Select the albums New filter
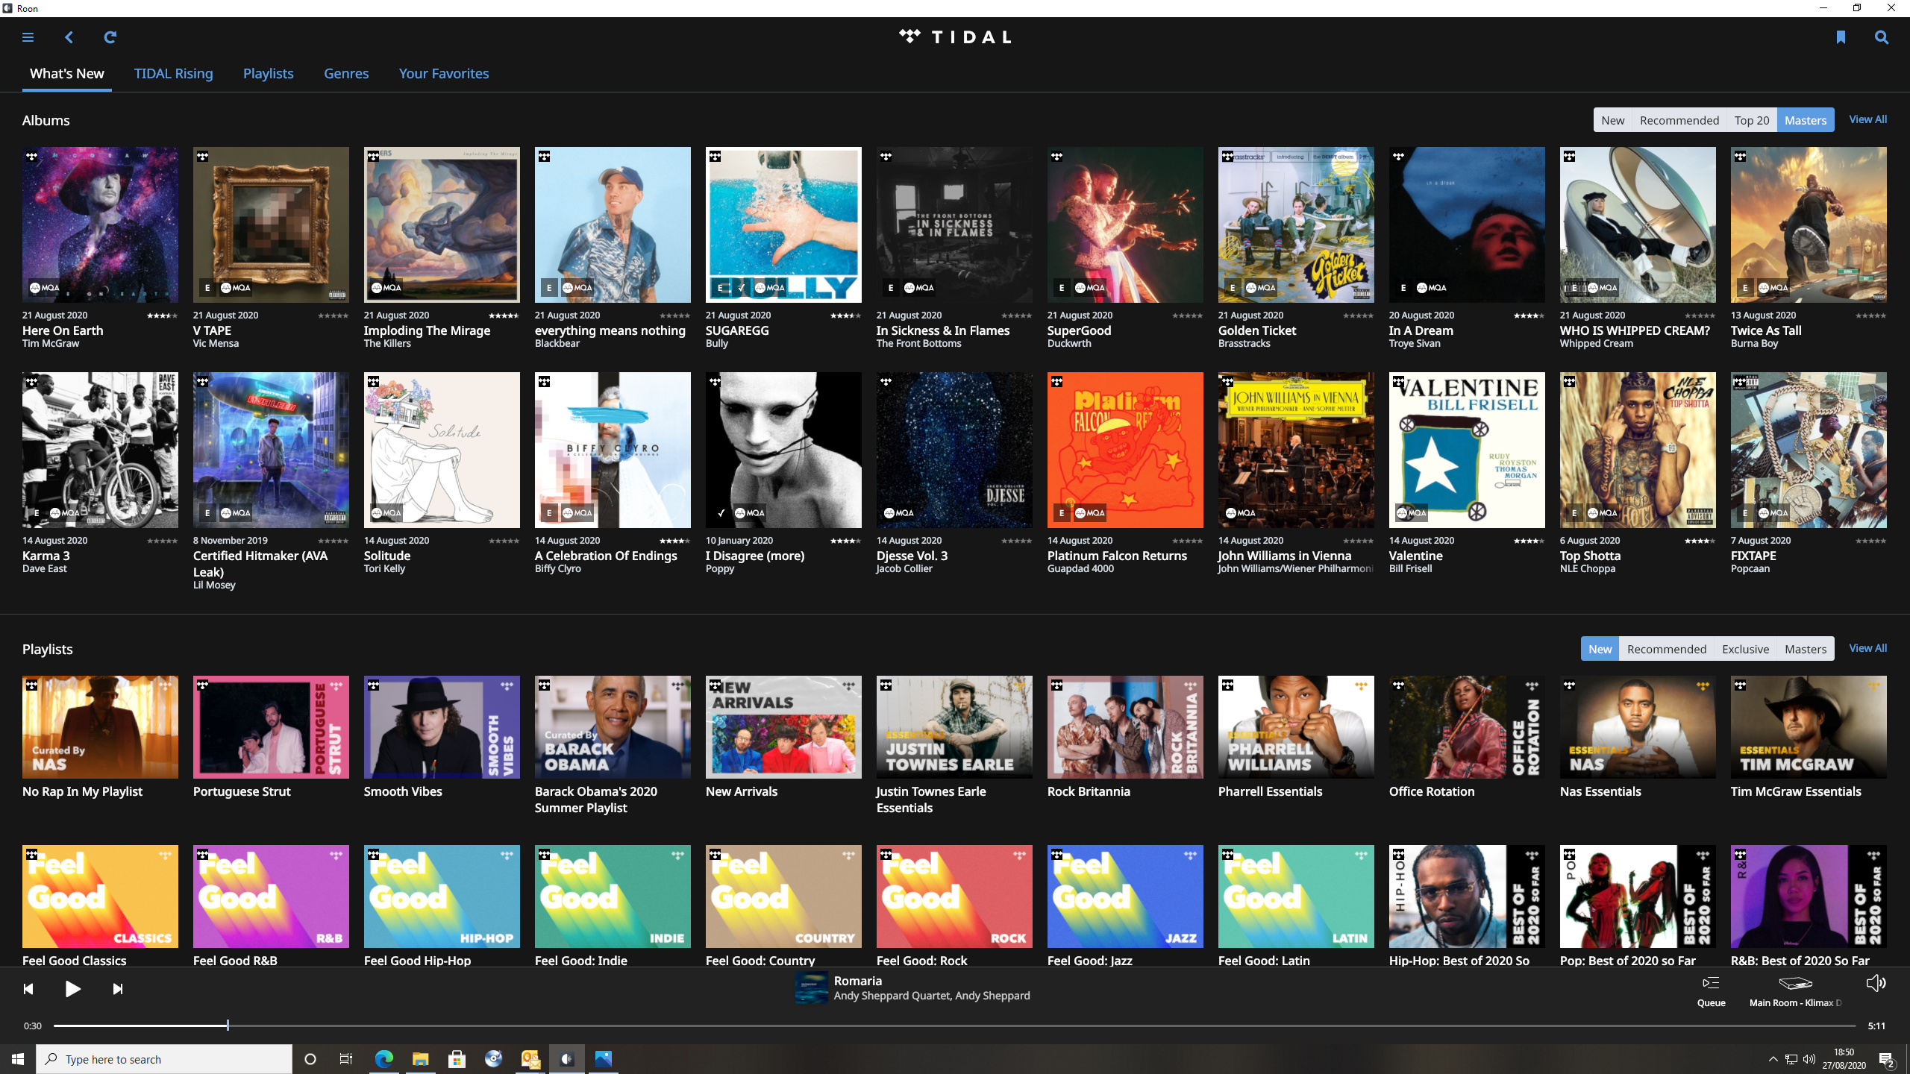Screen dimensions: 1910x1074 (x=1612, y=120)
